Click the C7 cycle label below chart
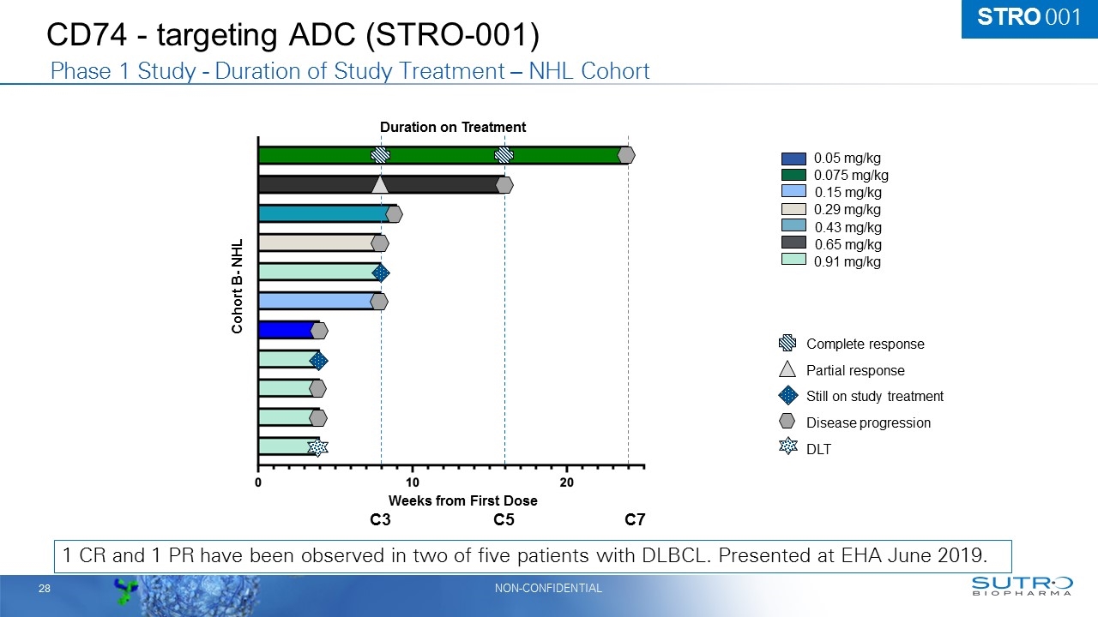Screen dimensions: 1098x617 635,520
